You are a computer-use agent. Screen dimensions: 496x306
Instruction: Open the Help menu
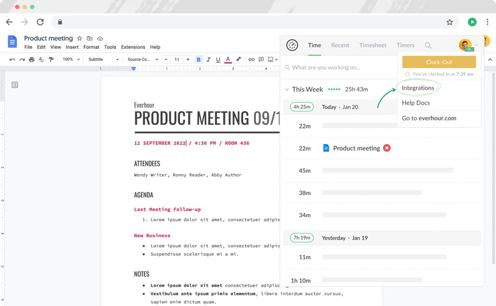point(155,47)
